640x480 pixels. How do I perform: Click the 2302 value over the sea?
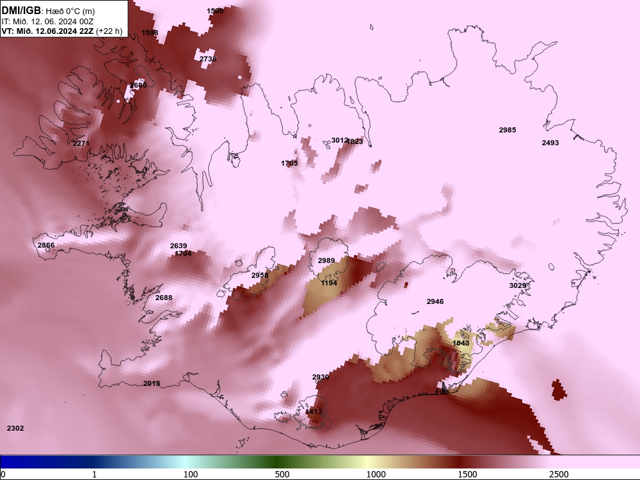(15, 428)
